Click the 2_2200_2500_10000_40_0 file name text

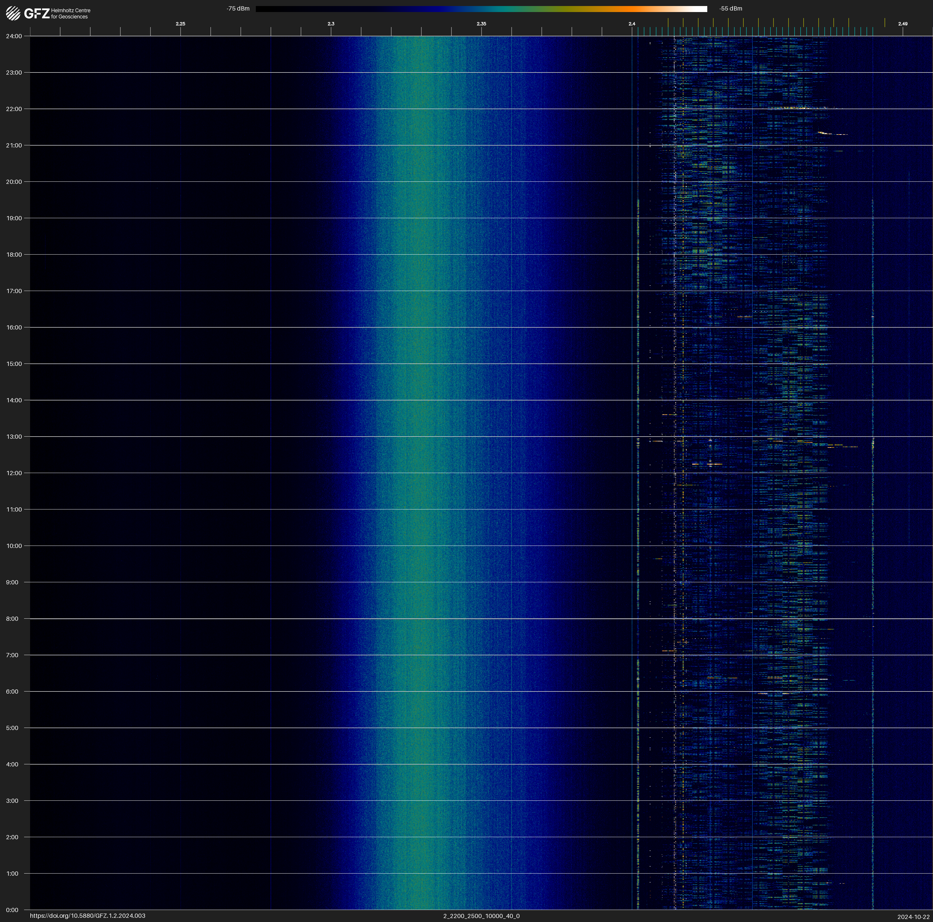coord(481,916)
